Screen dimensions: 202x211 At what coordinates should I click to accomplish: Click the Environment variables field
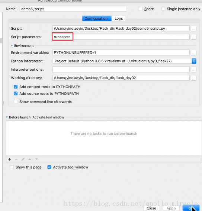pos(121,52)
